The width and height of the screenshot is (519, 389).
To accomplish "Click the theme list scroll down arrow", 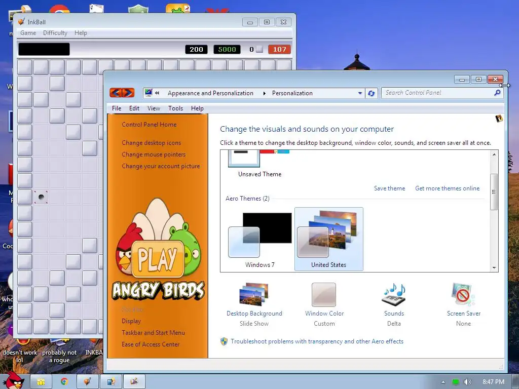I will point(494,267).
